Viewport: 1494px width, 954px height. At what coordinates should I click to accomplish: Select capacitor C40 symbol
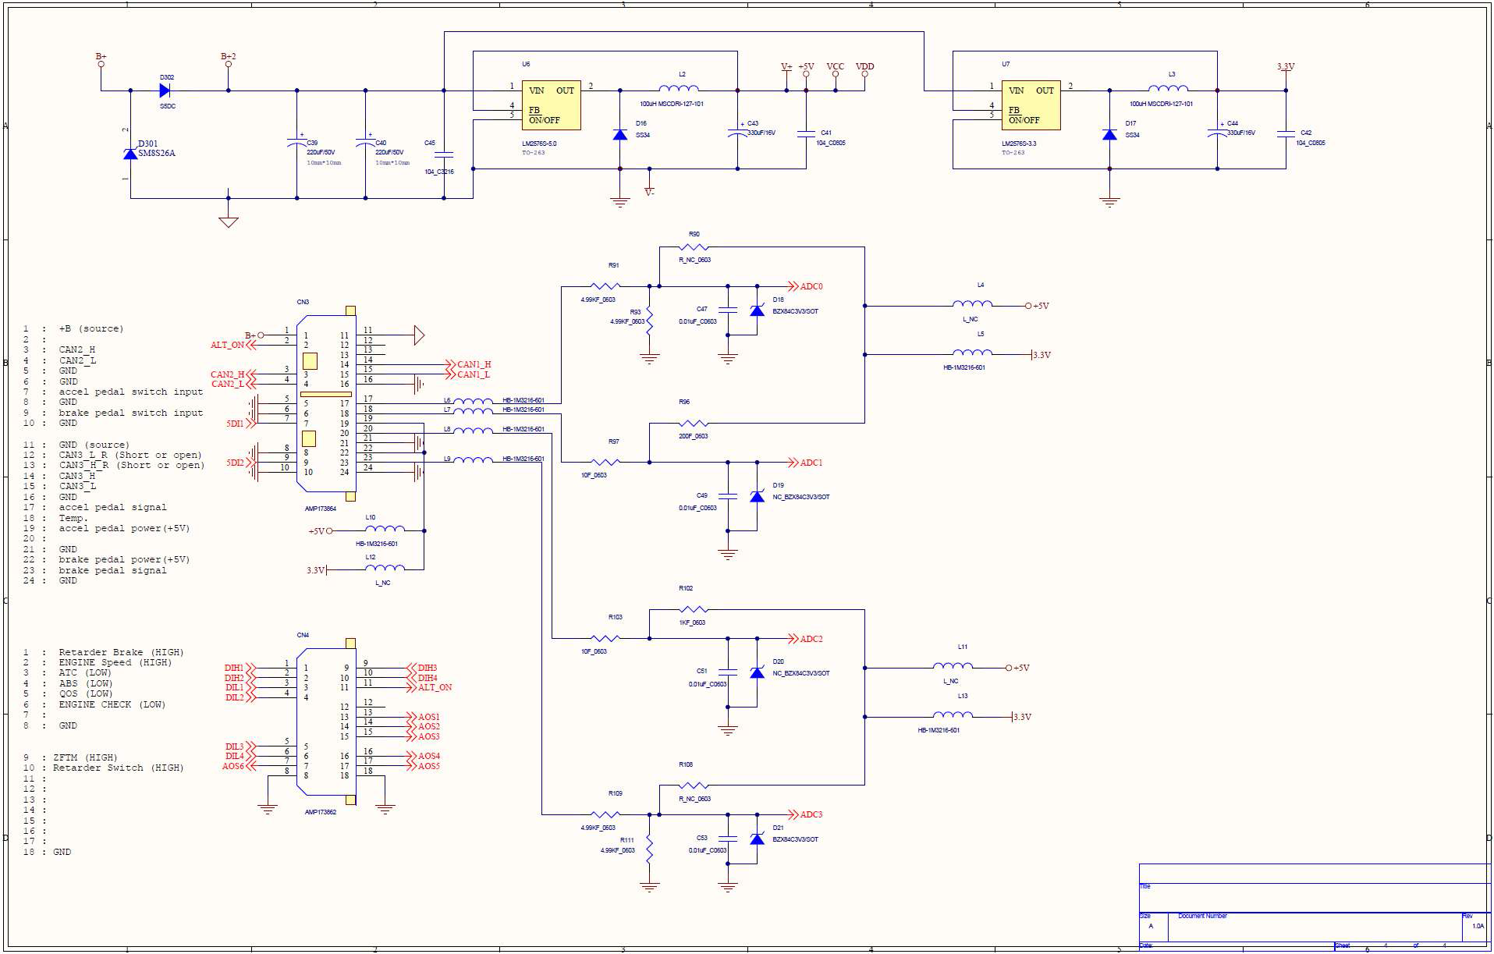365,143
